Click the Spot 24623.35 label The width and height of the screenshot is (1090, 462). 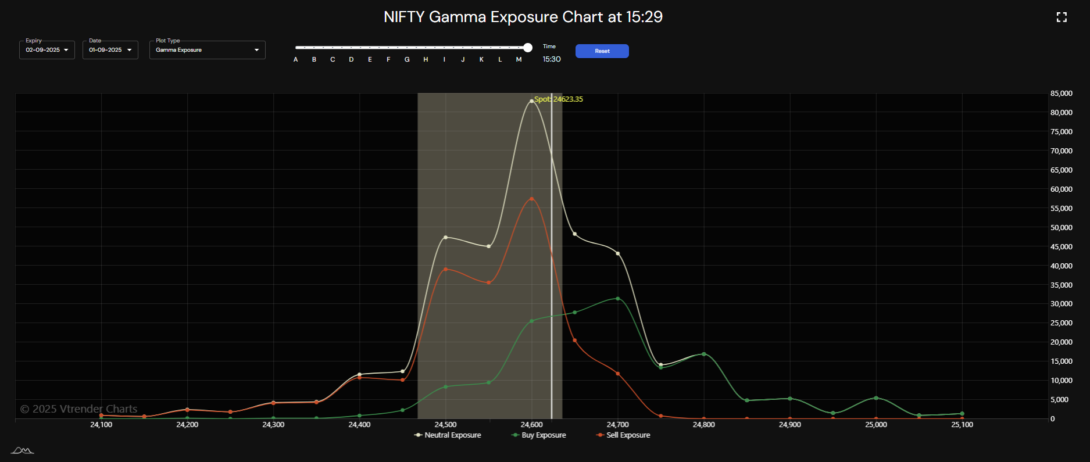[558, 99]
